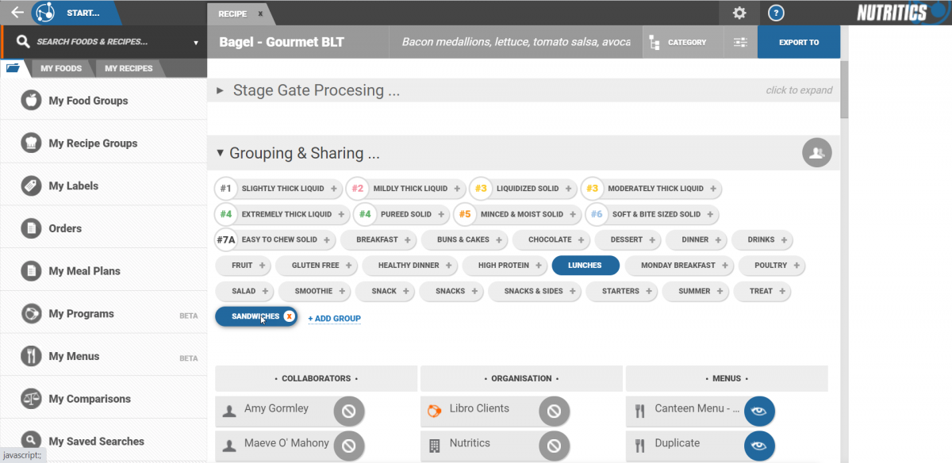This screenshot has height=463, width=952.
Task: Click the back arrow icon
Action: click(x=17, y=13)
